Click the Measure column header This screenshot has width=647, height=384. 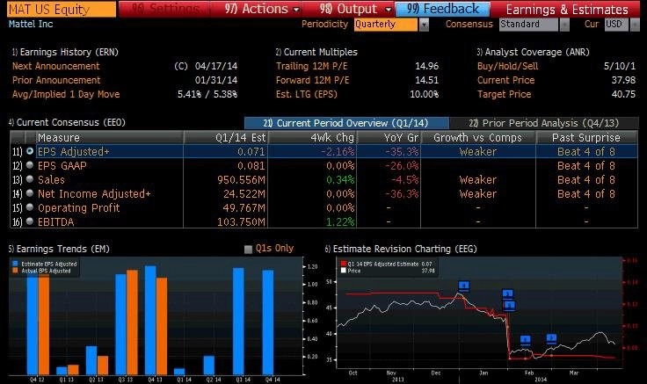point(110,137)
